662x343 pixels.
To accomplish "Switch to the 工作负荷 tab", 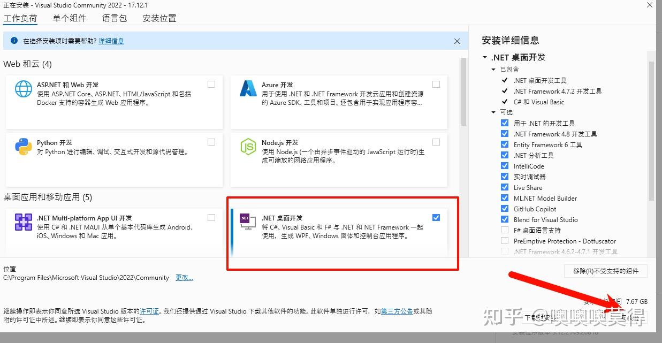I will (20, 18).
